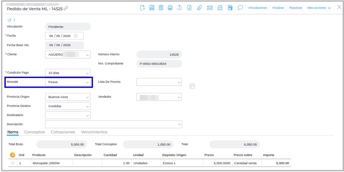Screen dimensions: 344x172
Task: Expand the Moneda dropdown
Action: pos(87,82)
